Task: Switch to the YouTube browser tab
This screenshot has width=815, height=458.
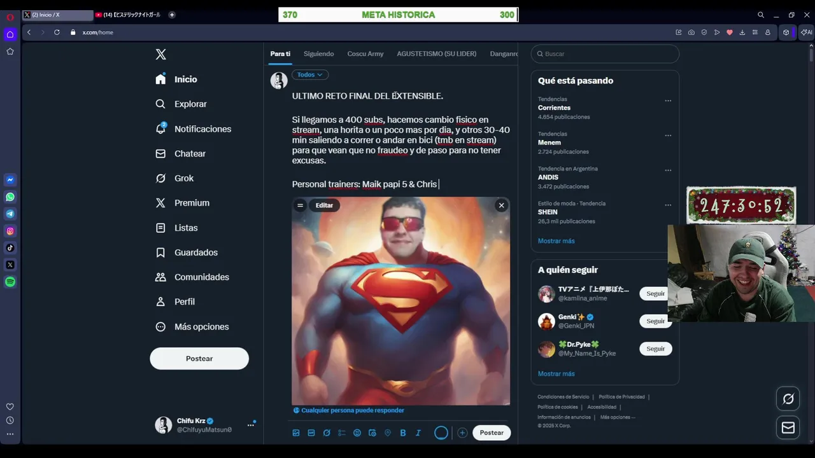Action: pyautogui.click(x=129, y=15)
